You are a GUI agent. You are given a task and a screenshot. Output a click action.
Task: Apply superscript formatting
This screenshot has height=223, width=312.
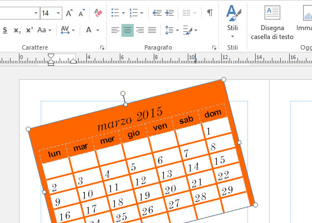30,30
